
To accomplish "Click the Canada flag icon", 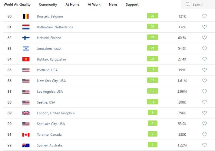I will pyautogui.click(x=26, y=135).
